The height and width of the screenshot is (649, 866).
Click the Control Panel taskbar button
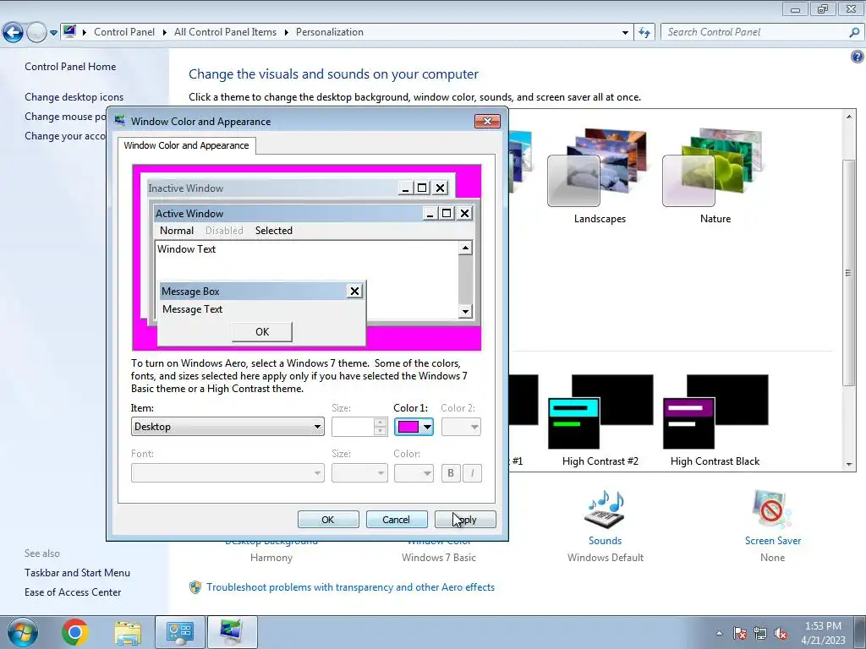click(x=180, y=632)
